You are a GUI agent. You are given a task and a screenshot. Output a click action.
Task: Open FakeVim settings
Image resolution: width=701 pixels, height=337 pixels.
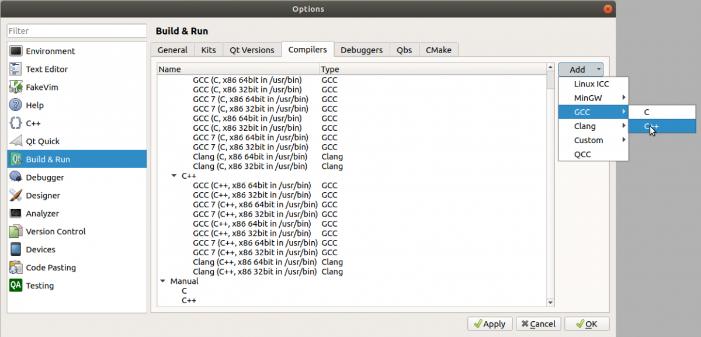[x=15, y=87]
